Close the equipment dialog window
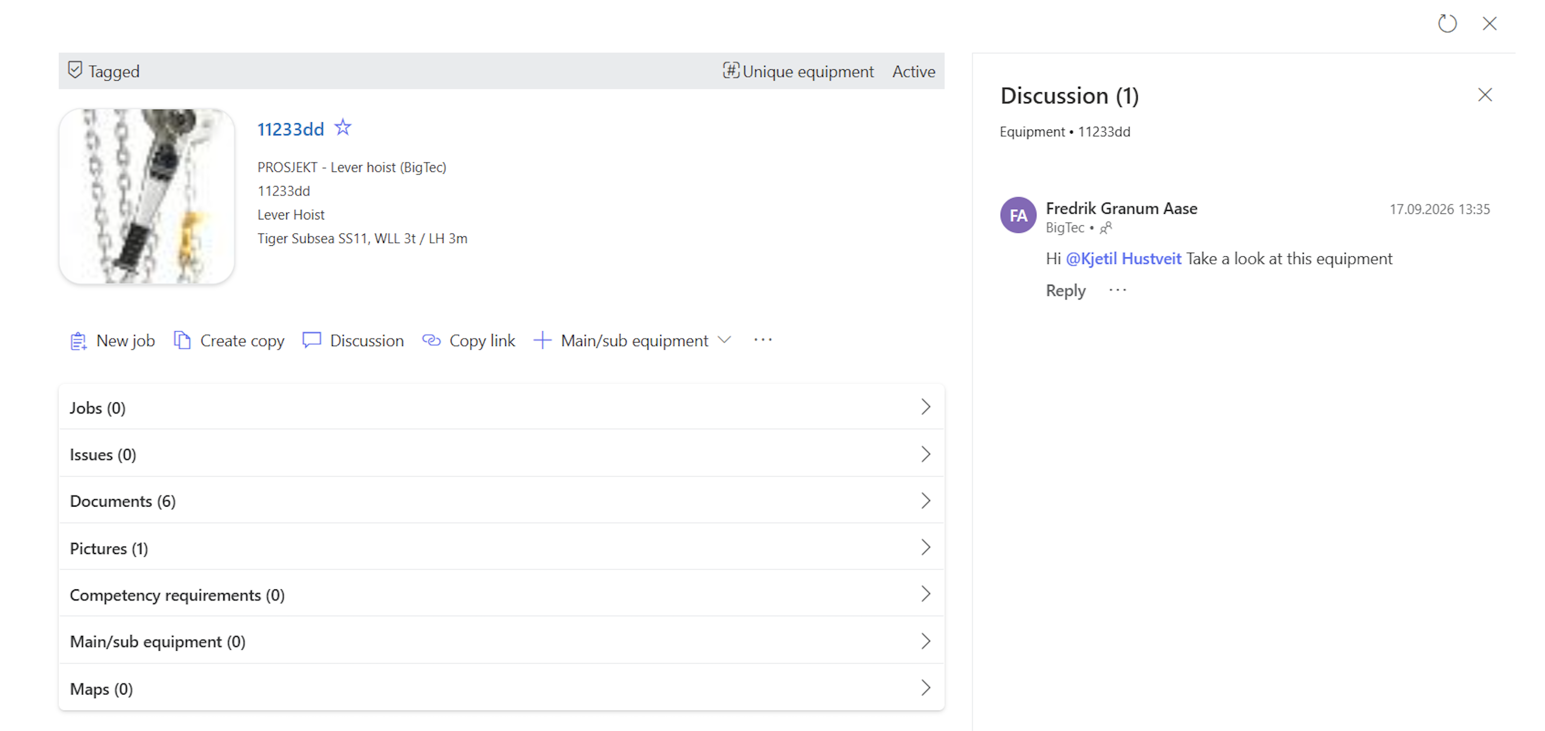Screen dimensions: 1545x731 click(1489, 23)
